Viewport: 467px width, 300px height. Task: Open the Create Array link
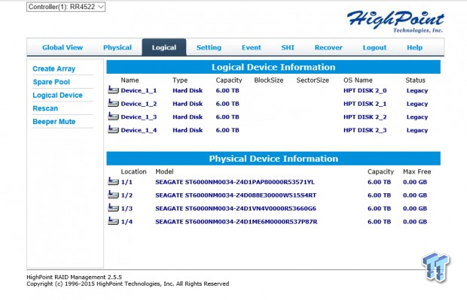pos(54,68)
